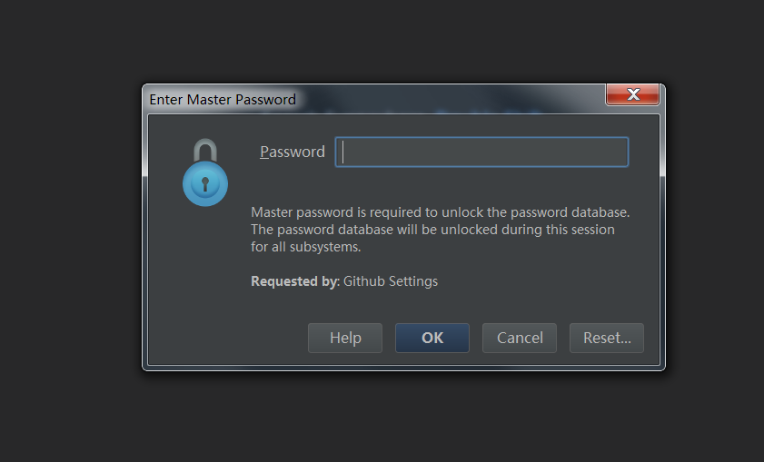Click the 'Master password is required' text line
The width and height of the screenshot is (764, 462).
[441, 212]
